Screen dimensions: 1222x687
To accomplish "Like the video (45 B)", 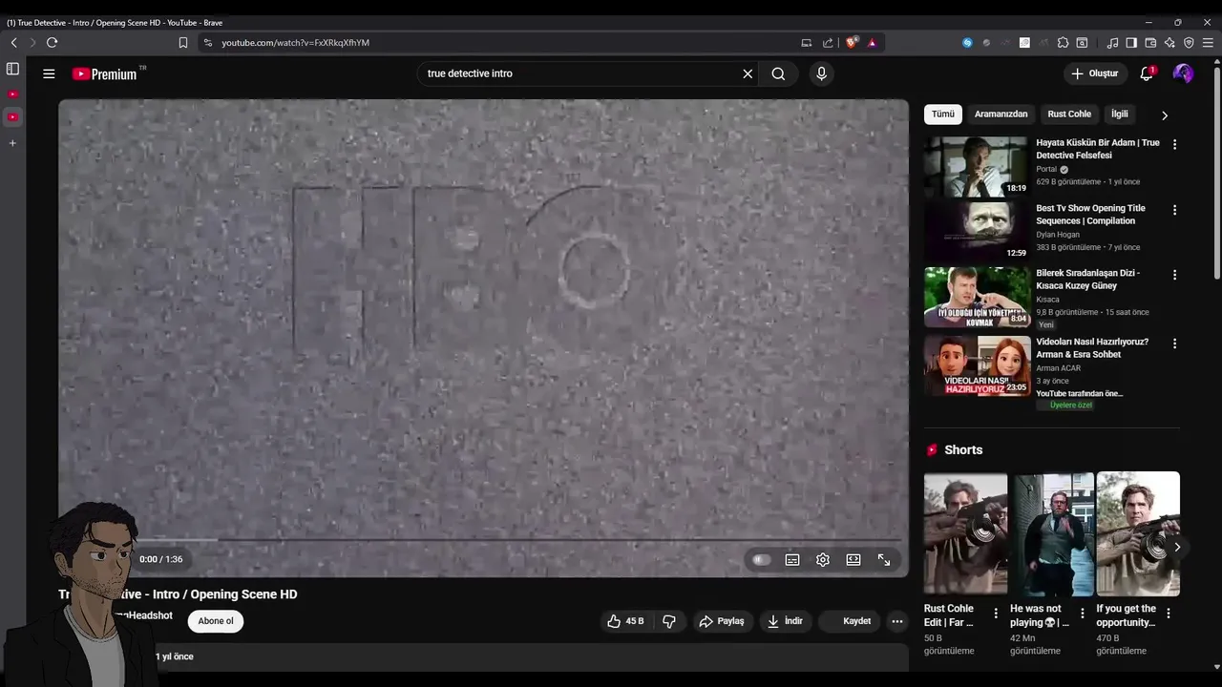I will (626, 621).
